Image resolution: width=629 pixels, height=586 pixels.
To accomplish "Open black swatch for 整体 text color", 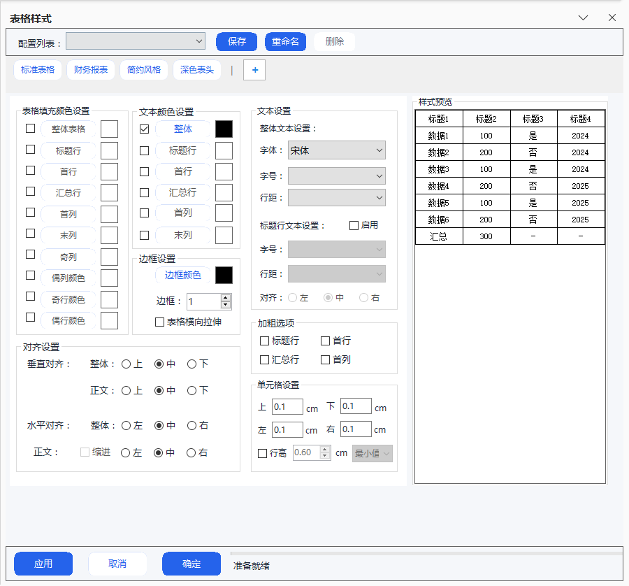I will point(224,129).
